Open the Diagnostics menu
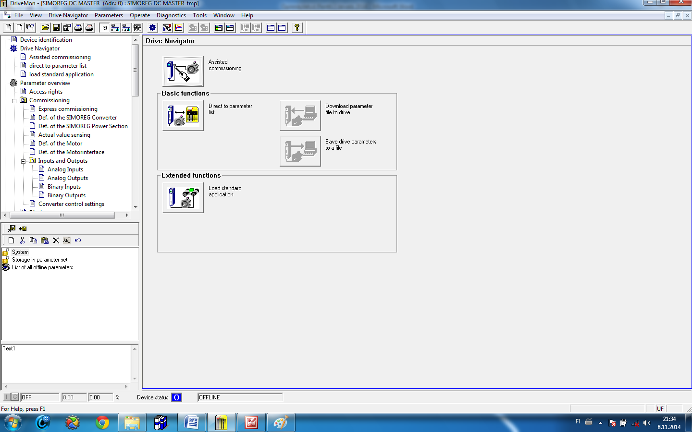 coord(171,15)
